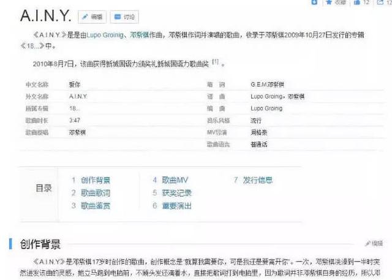Jump to 6 重要演出 in the contents
Screen dimensions: 392x280
pos(173,206)
